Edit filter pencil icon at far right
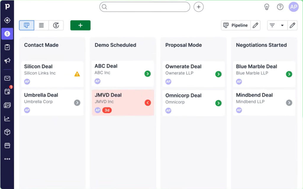 (292, 25)
